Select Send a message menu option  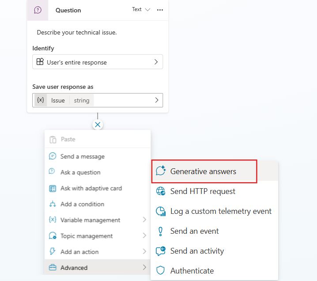(82, 156)
